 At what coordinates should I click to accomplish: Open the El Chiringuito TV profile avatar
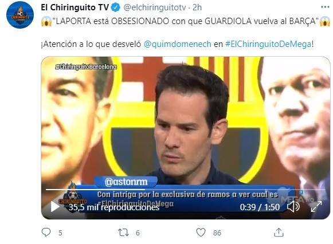click(x=20, y=15)
